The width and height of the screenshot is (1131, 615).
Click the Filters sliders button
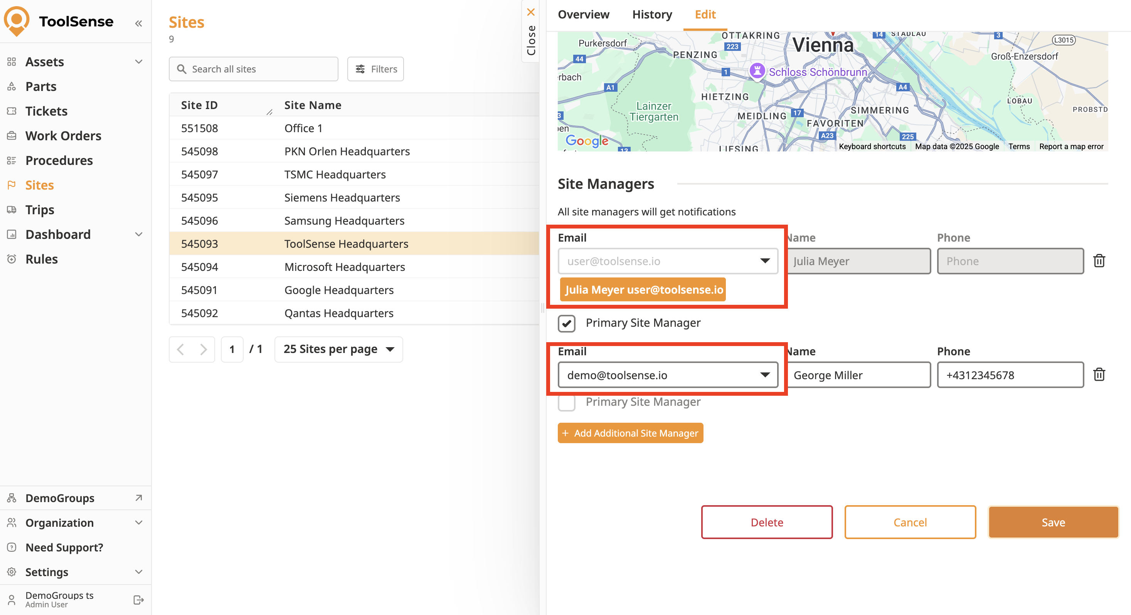tap(375, 69)
